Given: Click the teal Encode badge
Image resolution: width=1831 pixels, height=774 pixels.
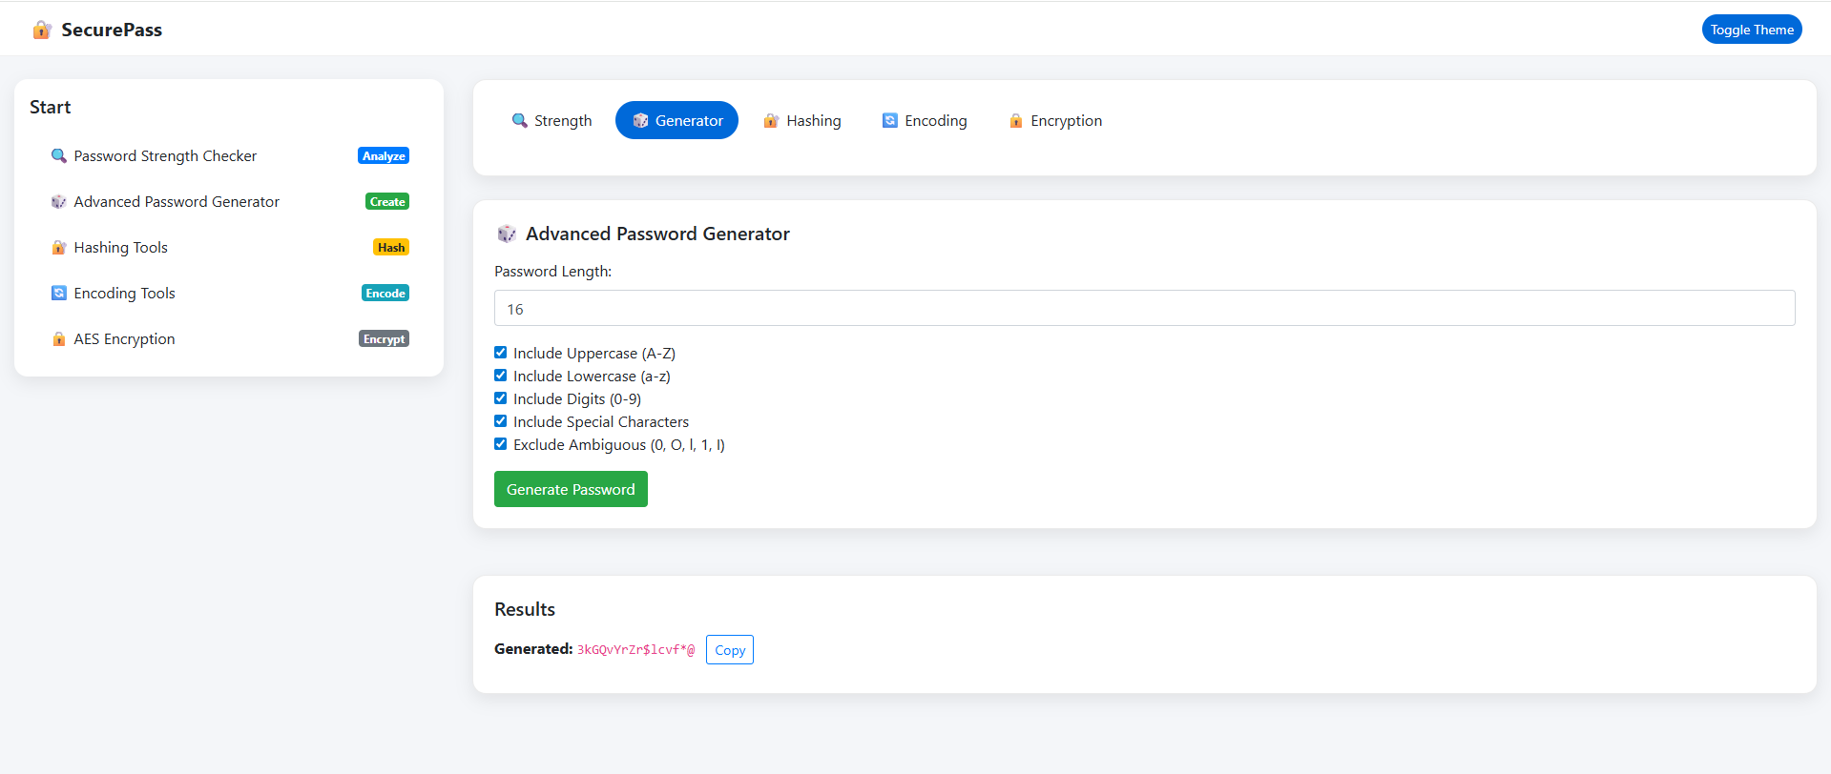Looking at the screenshot, I should [385, 293].
